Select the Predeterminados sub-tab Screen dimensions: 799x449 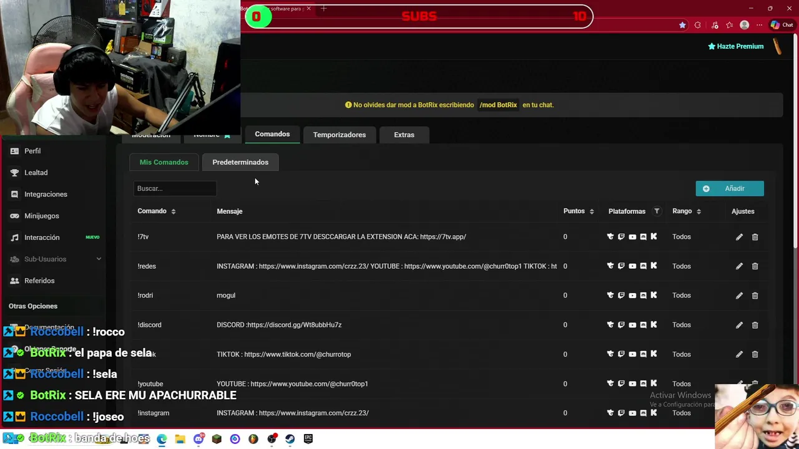(240, 162)
